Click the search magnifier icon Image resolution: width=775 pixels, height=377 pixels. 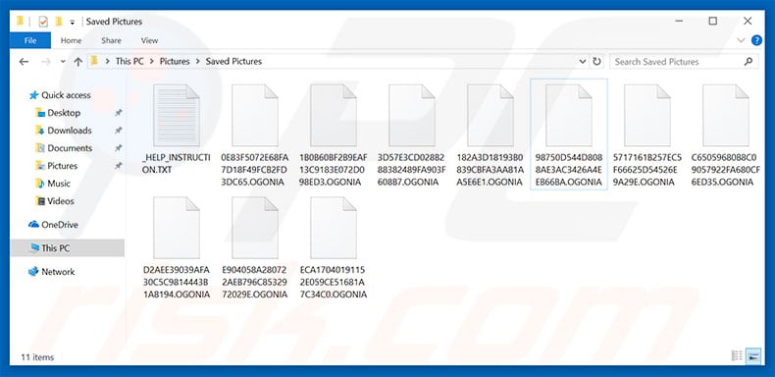[749, 61]
